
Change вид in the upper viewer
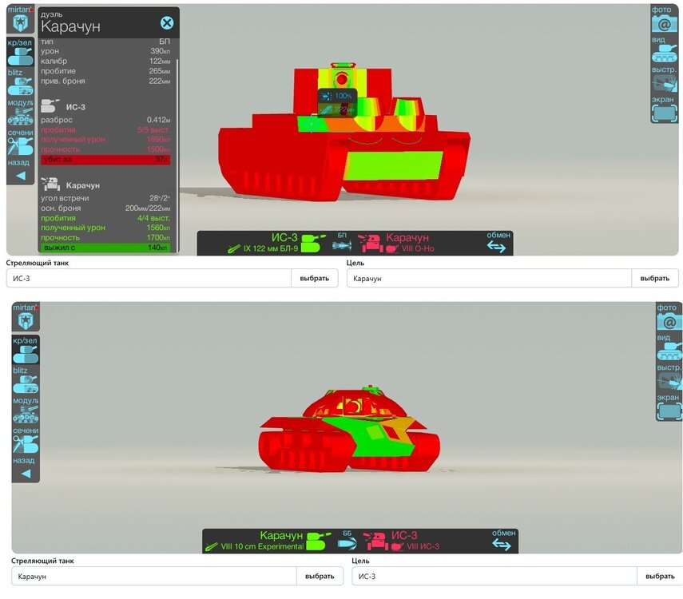pos(664,50)
